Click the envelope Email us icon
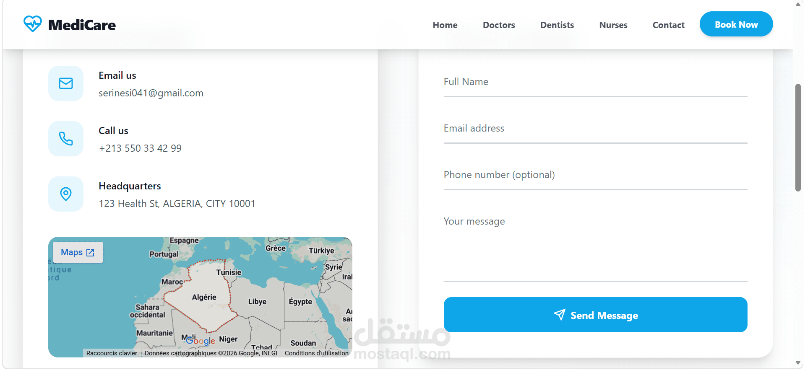 point(66,83)
